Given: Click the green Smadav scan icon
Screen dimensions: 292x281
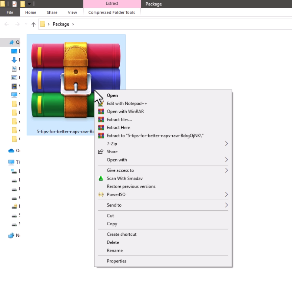Looking at the screenshot, I should pos(101,179).
